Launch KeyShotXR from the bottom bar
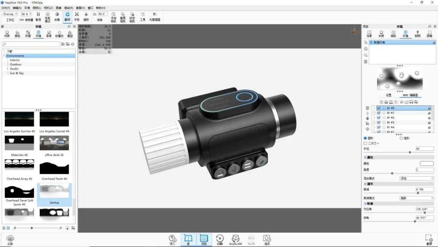The height and width of the screenshot is (247, 438). coord(236,238)
